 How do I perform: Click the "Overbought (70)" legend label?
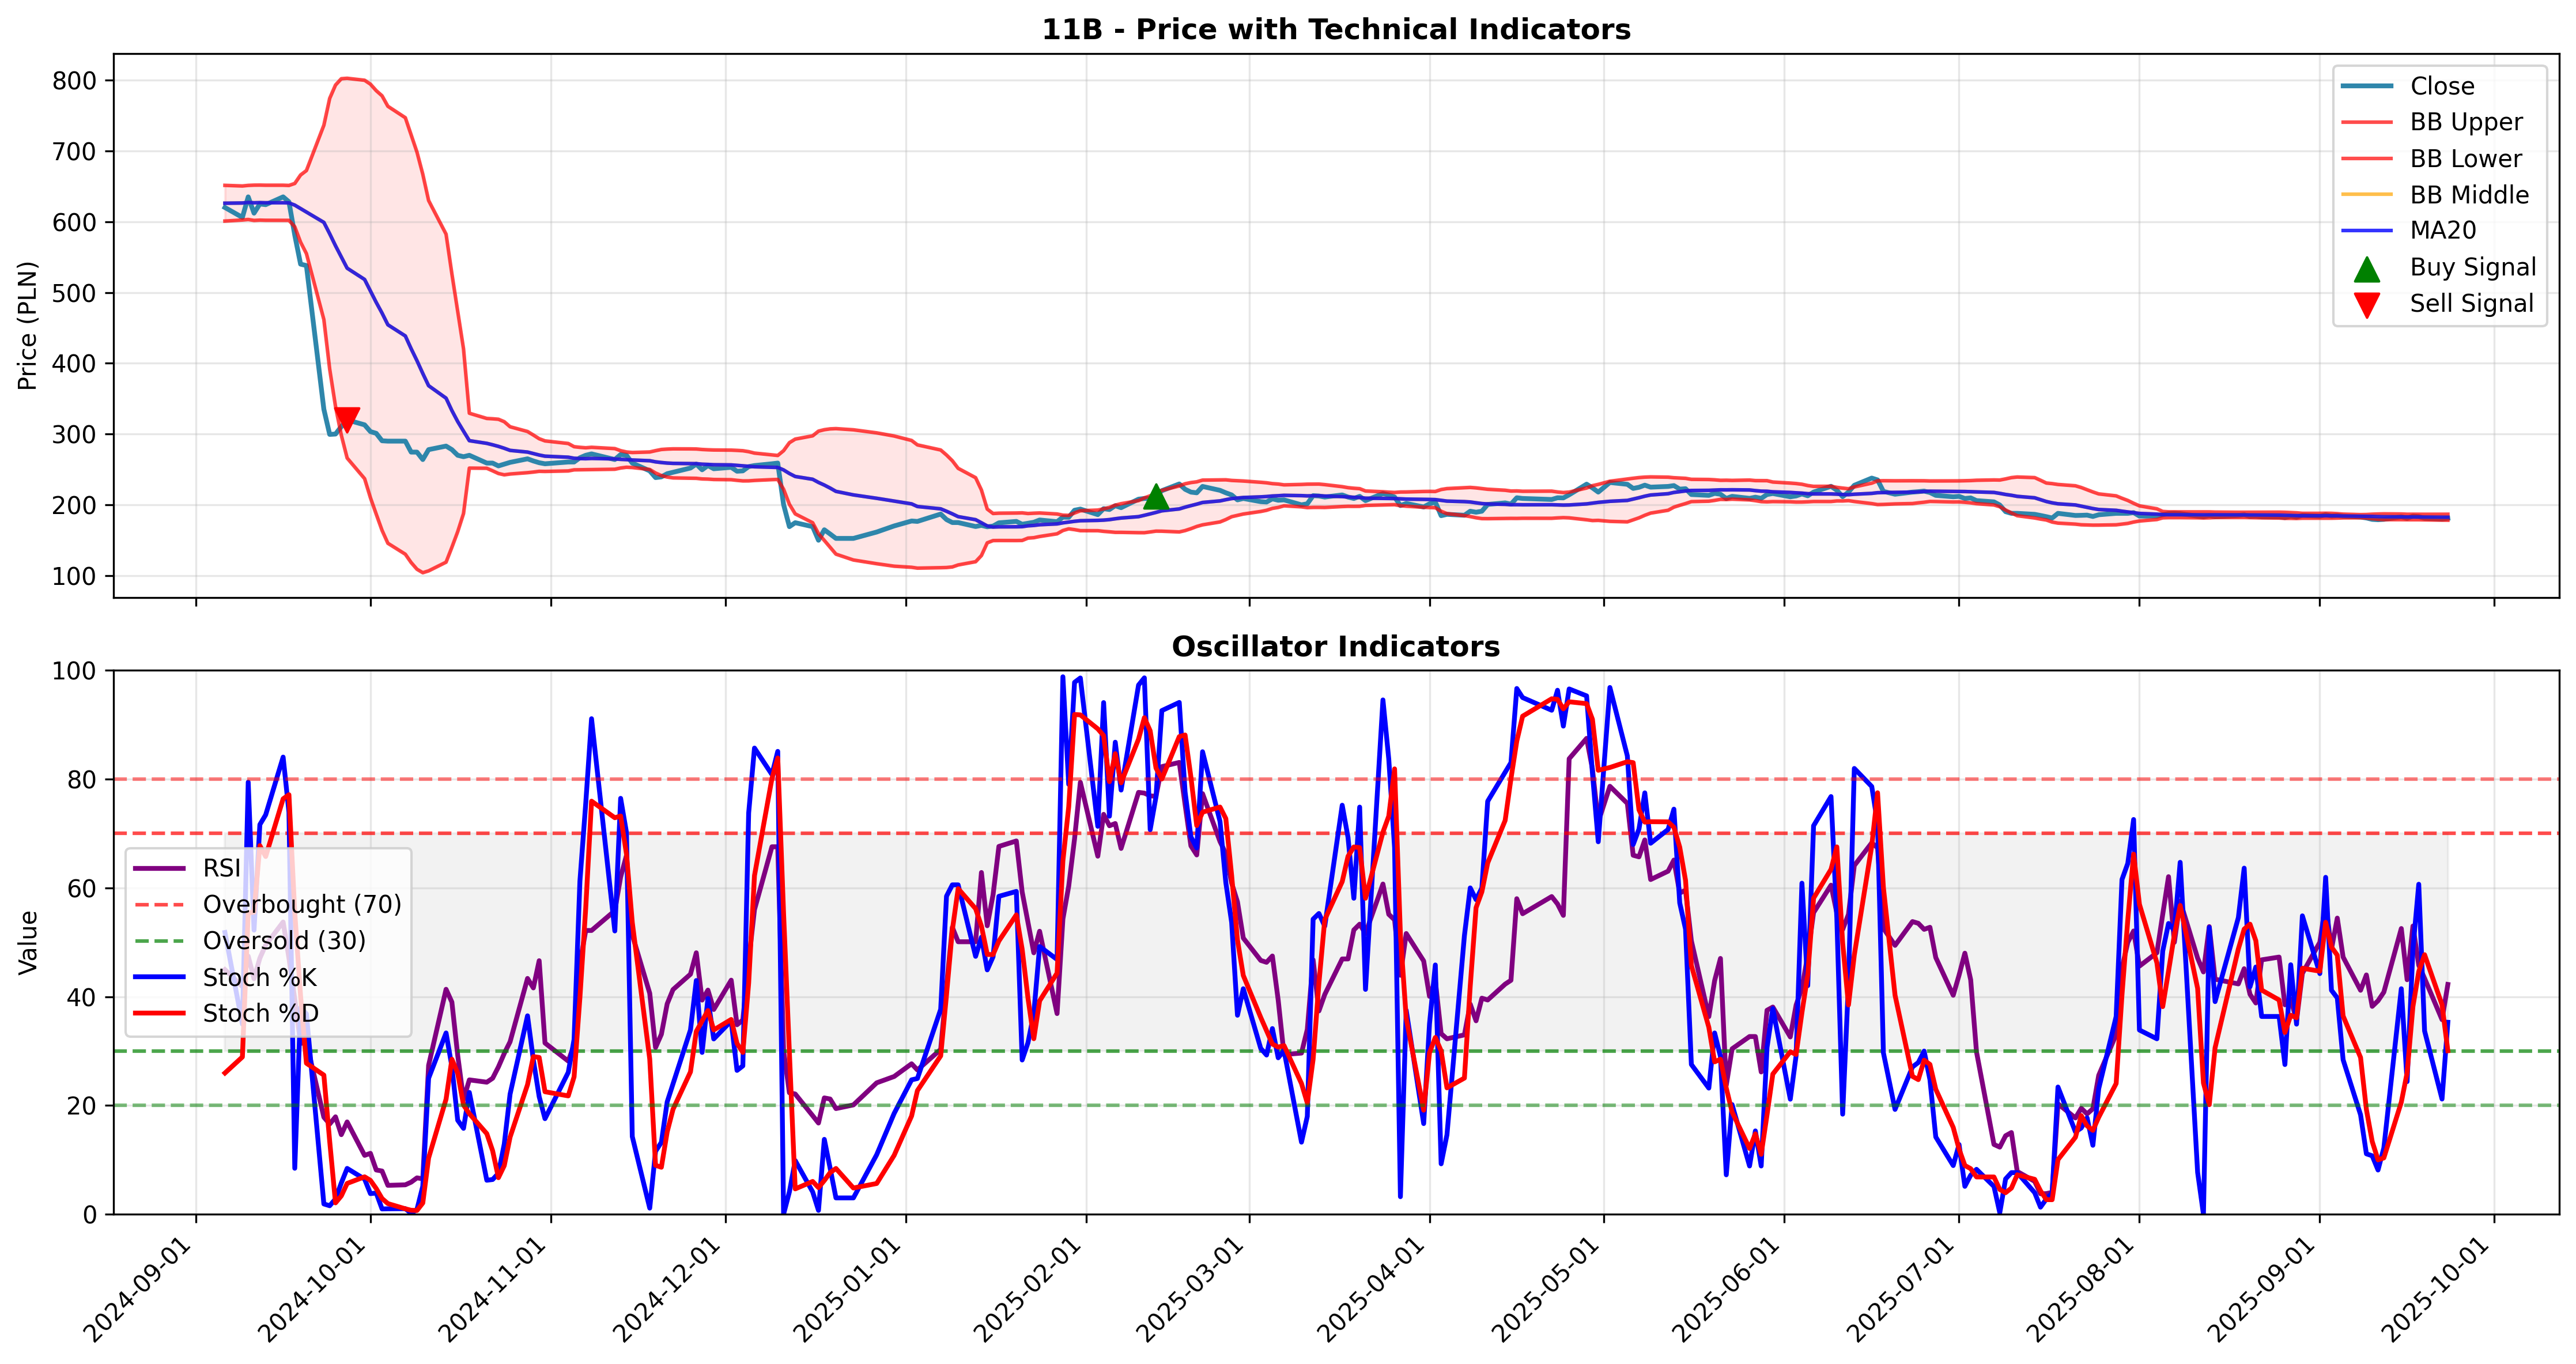tap(302, 904)
